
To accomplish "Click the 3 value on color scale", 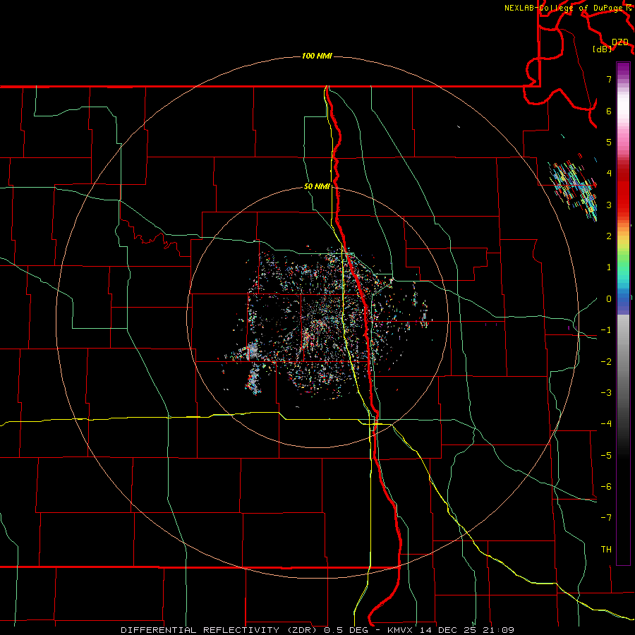I will pyautogui.click(x=609, y=205).
